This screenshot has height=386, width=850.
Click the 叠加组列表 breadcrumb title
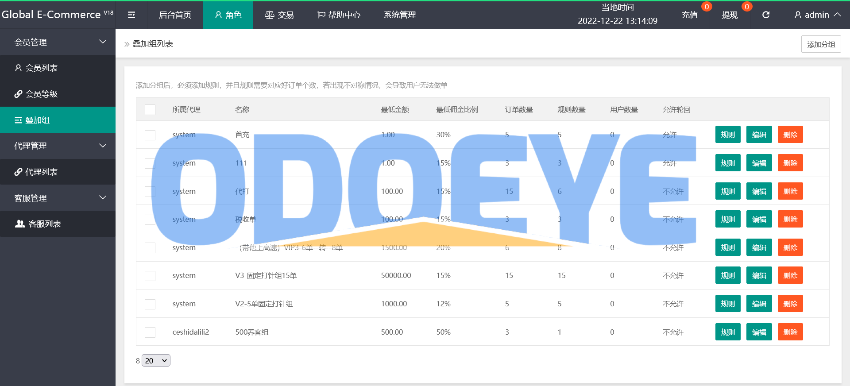pyautogui.click(x=153, y=44)
